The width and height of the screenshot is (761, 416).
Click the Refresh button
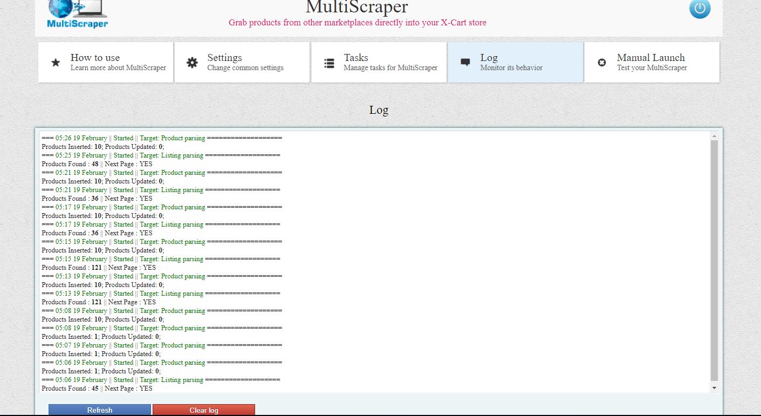click(100, 410)
